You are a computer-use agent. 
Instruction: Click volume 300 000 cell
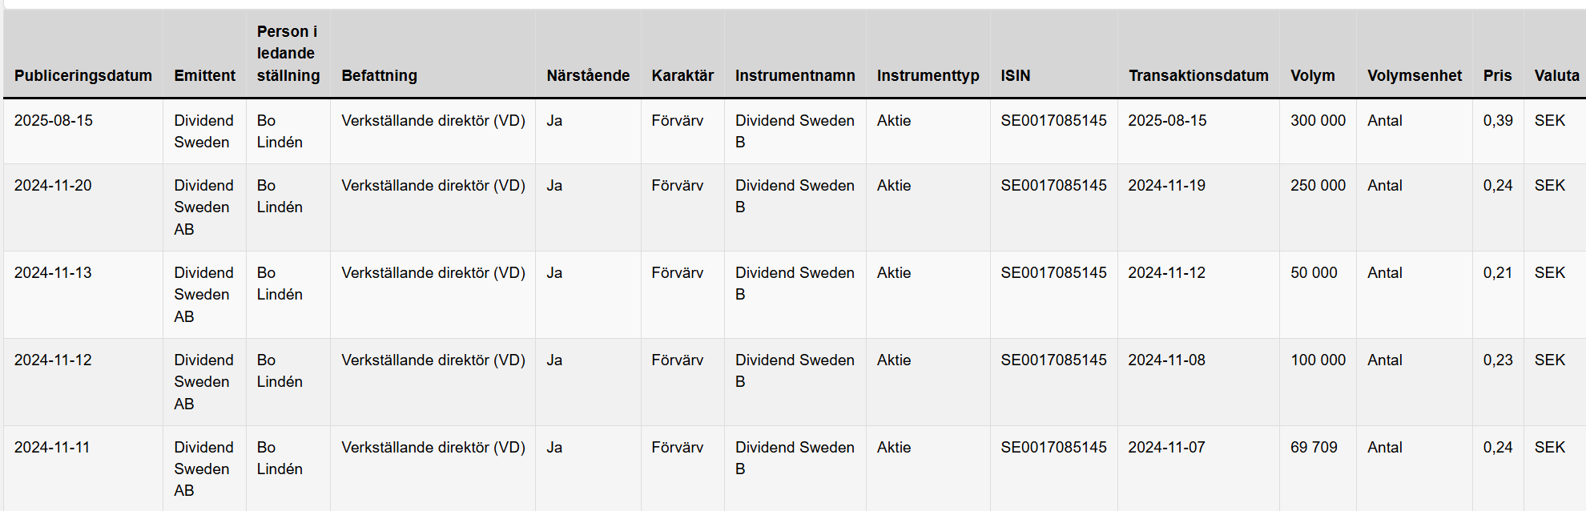[1318, 120]
